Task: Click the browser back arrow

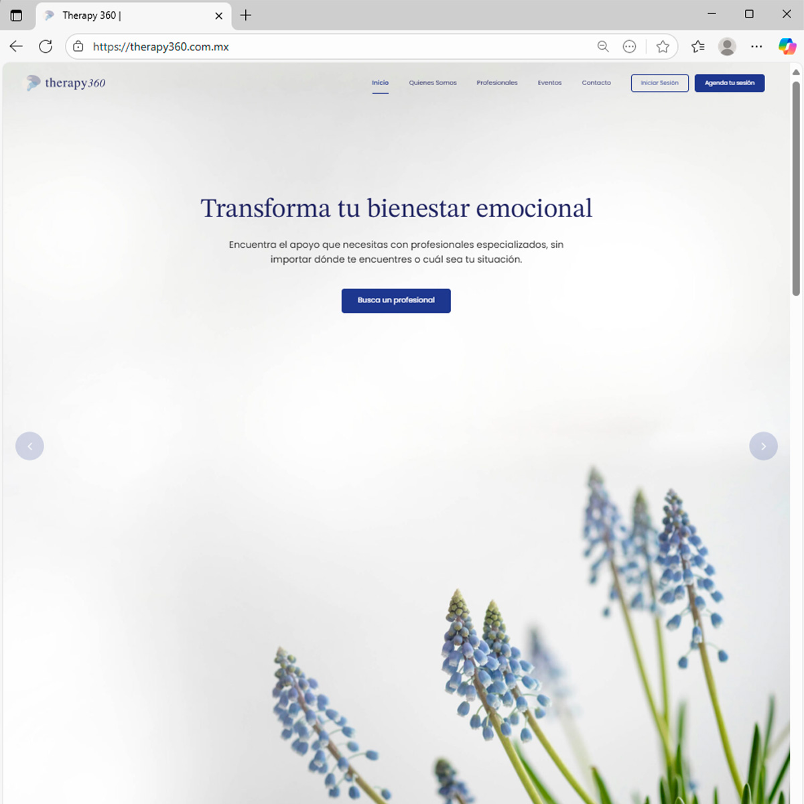Action: pyautogui.click(x=16, y=46)
